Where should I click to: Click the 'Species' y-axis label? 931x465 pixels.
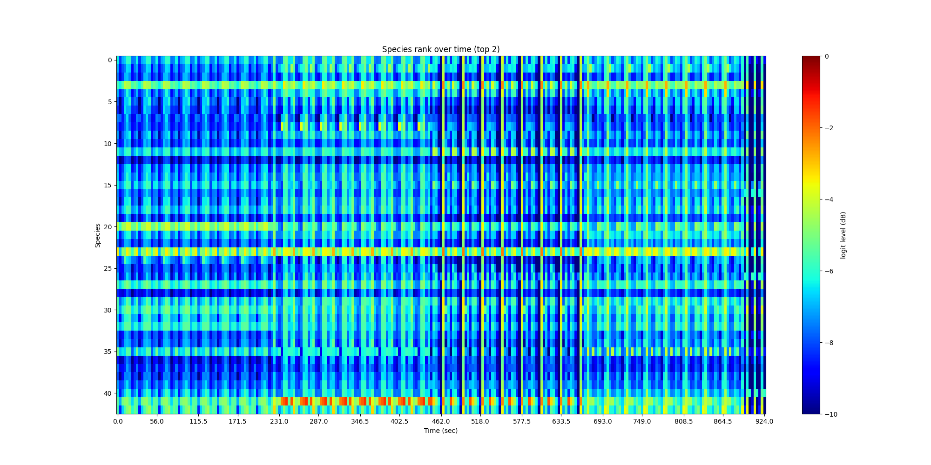(98, 235)
